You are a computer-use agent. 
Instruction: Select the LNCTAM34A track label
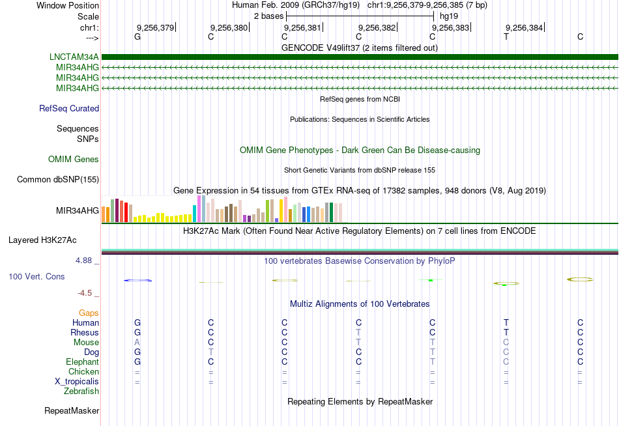[x=74, y=57]
